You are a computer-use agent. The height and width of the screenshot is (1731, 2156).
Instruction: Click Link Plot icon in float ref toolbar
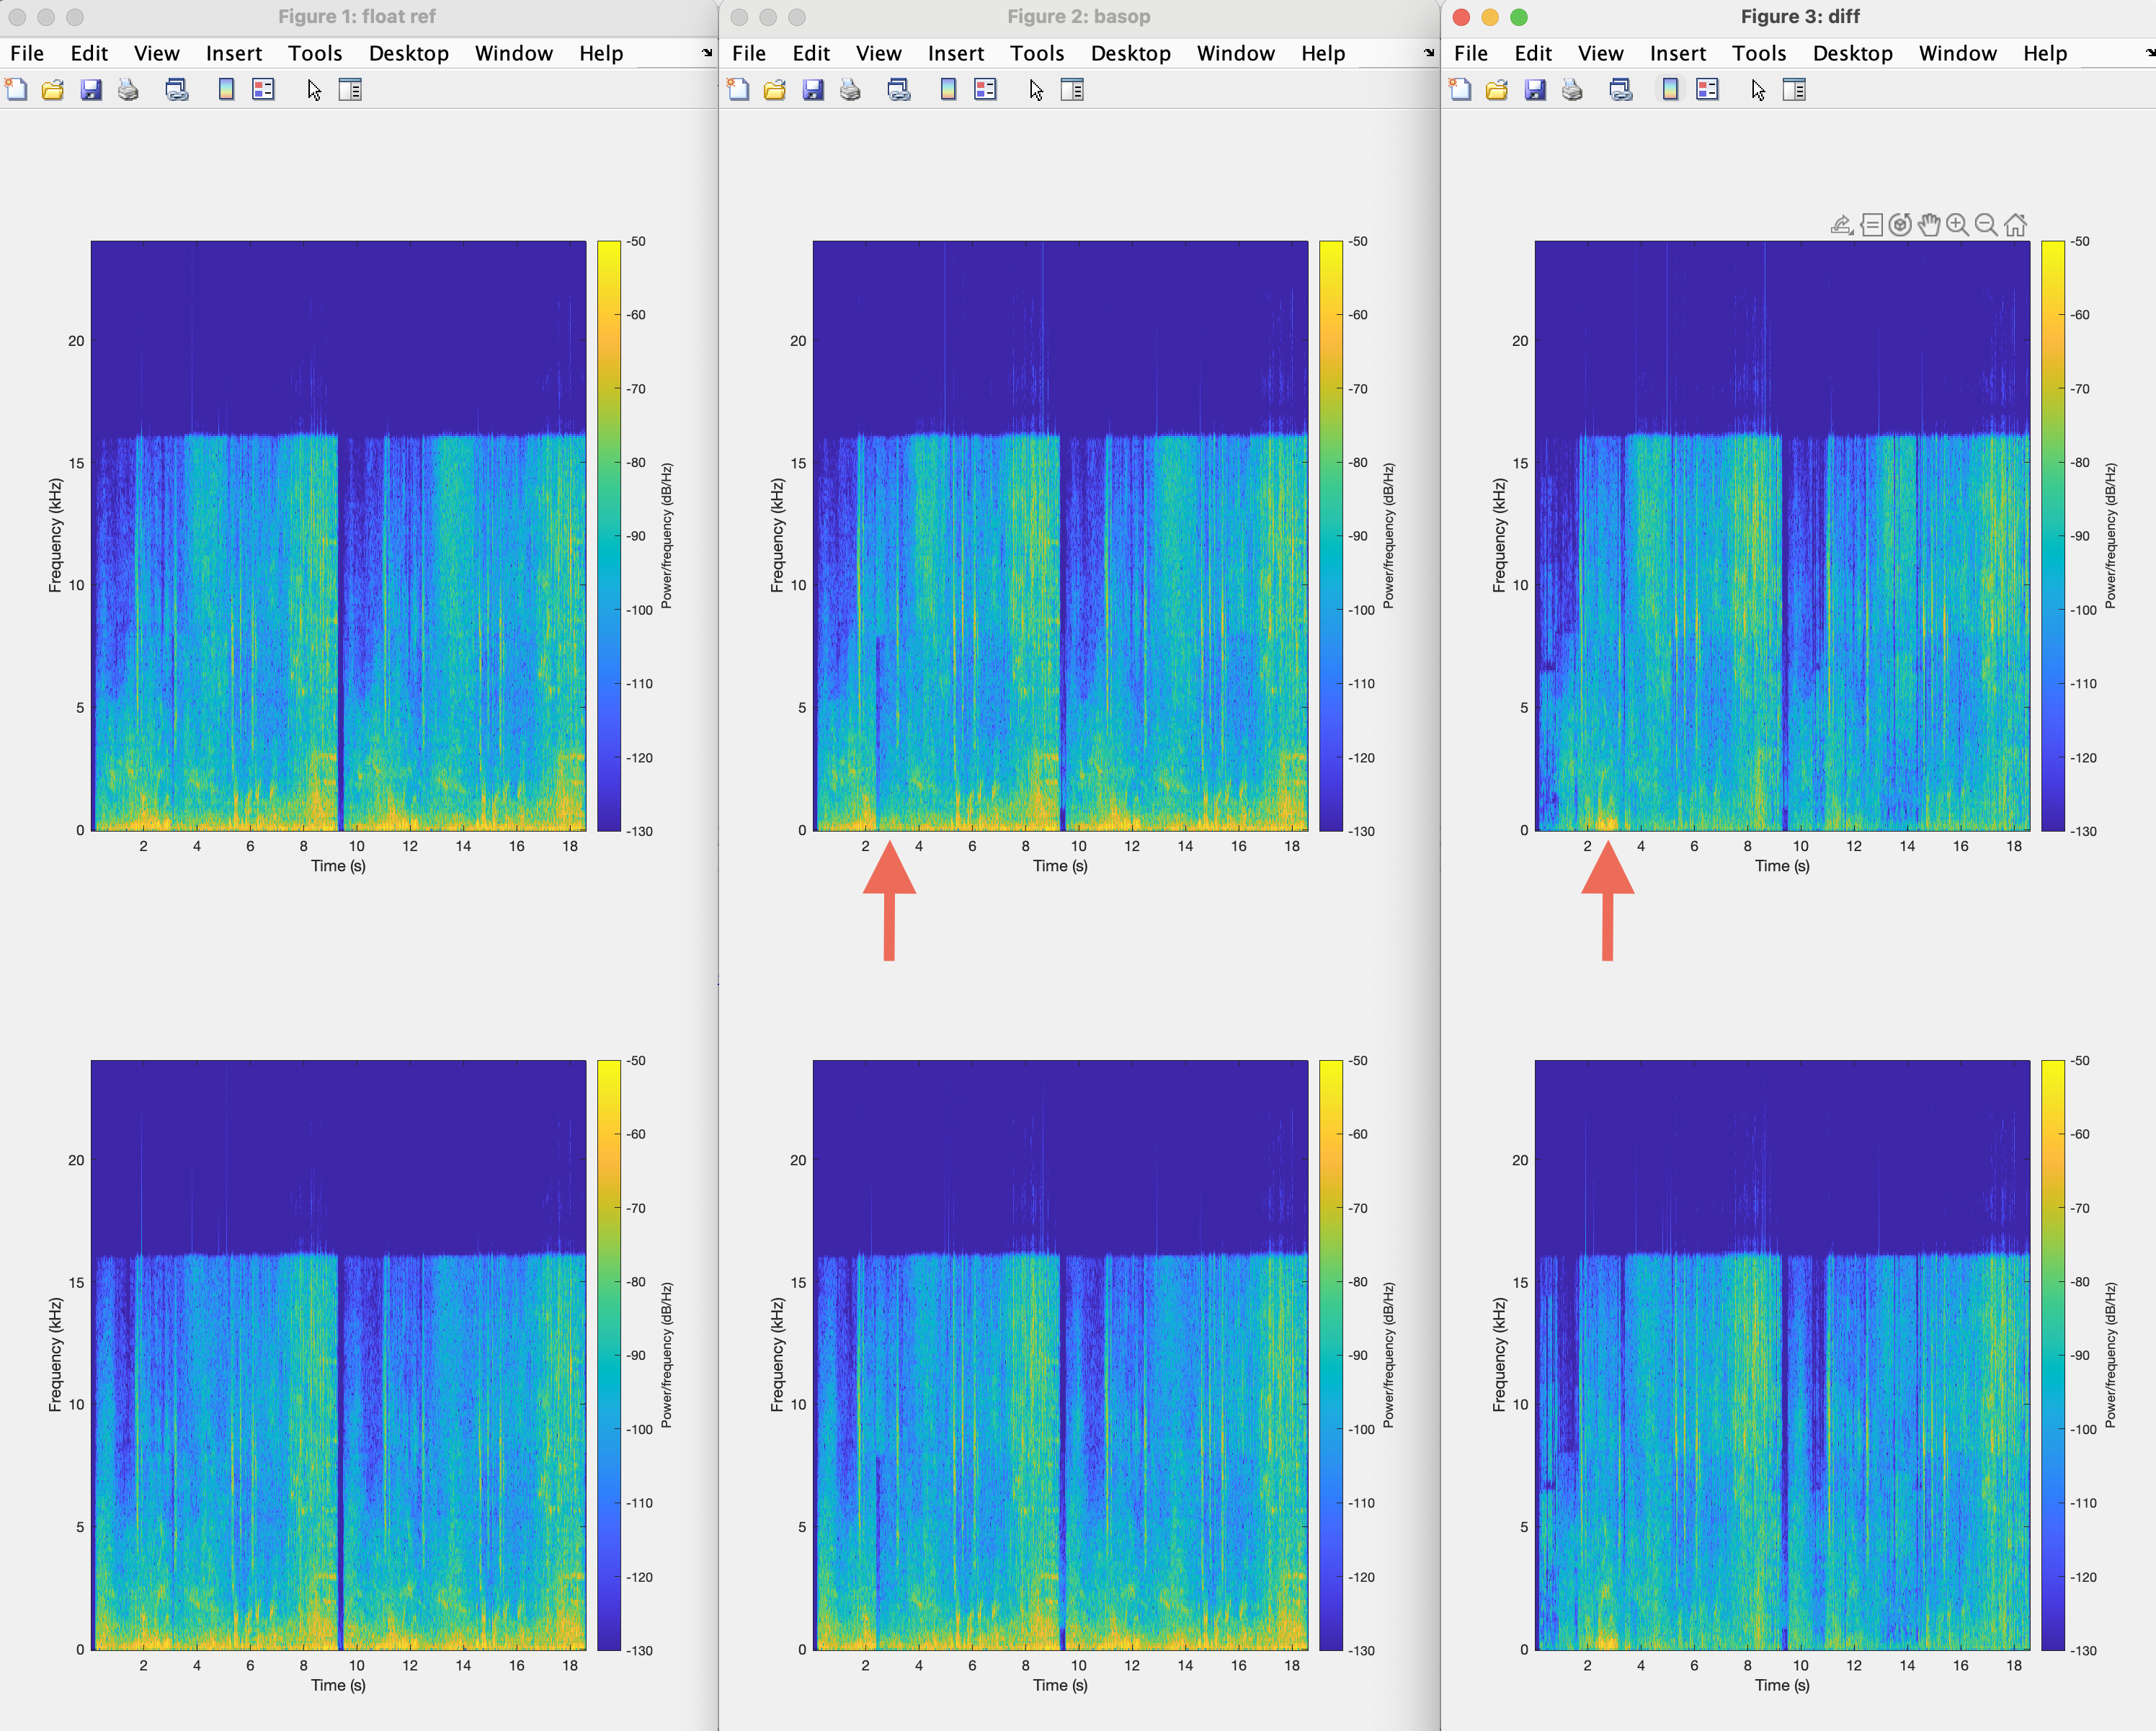point(177,90)
